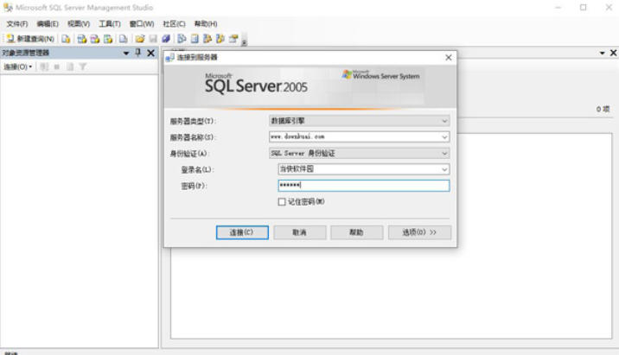Open the 帮助(H) menu
The image size is (619, 355).
[206, 24]
